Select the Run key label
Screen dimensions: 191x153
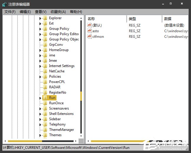pyautogui.click(x=52, y=98)
